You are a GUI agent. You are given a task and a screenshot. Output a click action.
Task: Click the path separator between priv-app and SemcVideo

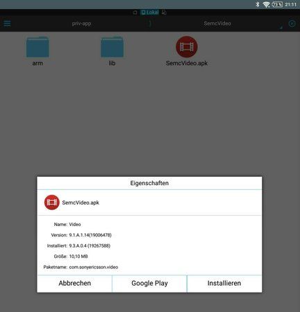[150, 24]
